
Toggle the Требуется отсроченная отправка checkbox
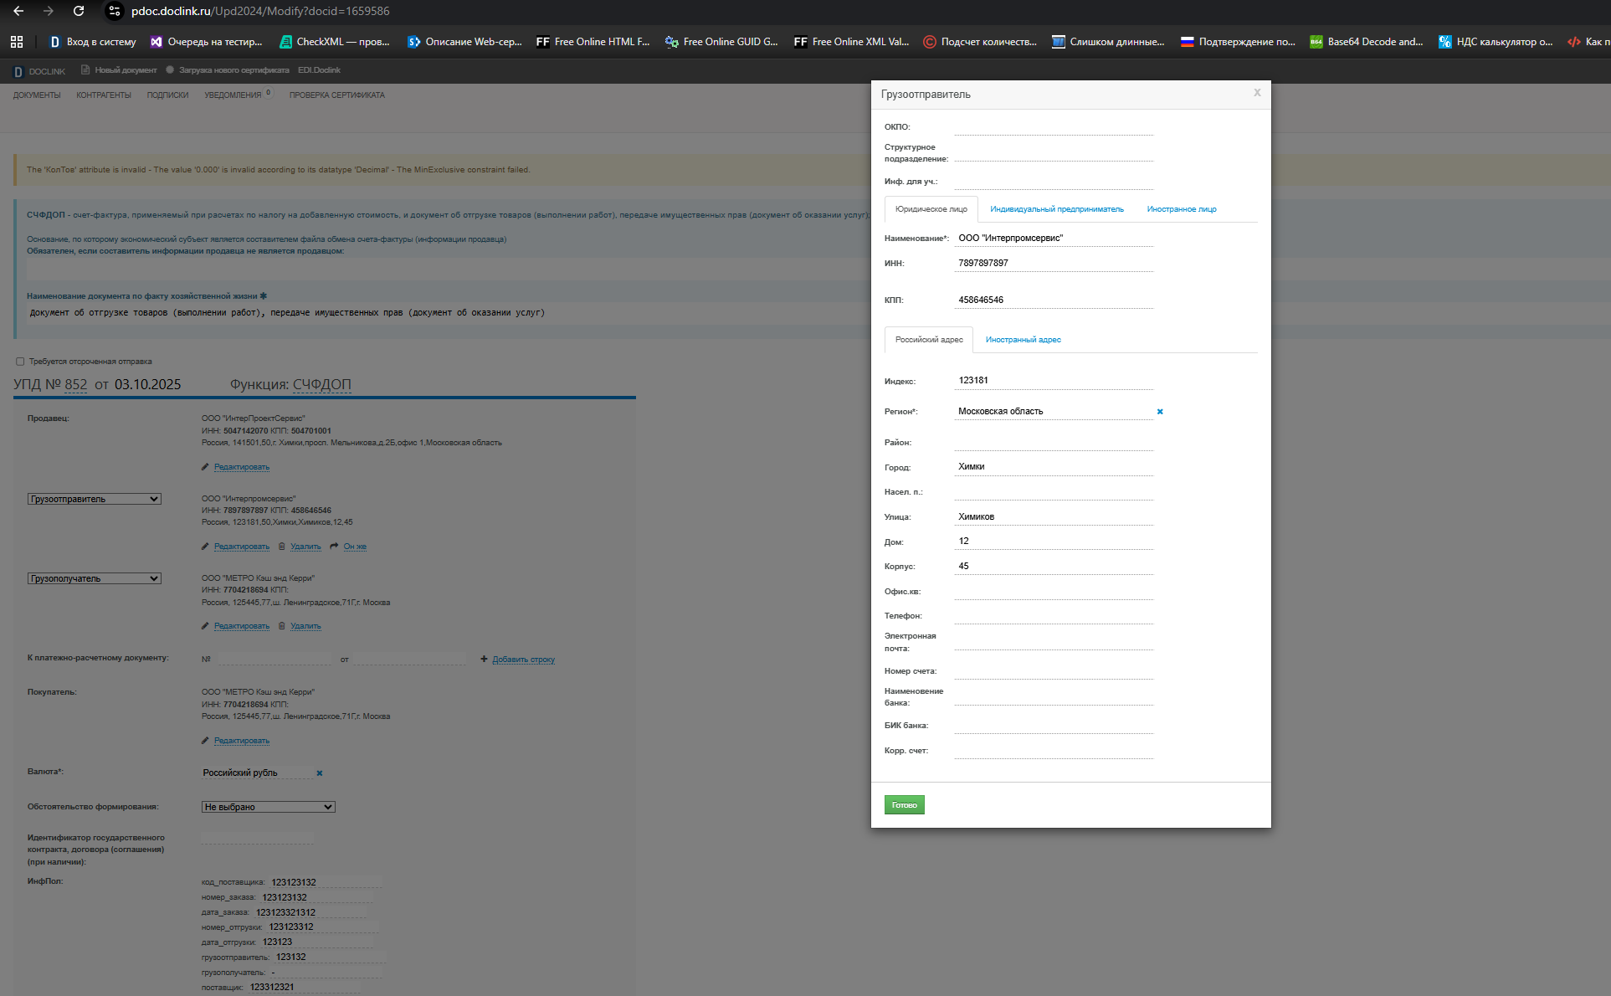[x=20, y=362]
